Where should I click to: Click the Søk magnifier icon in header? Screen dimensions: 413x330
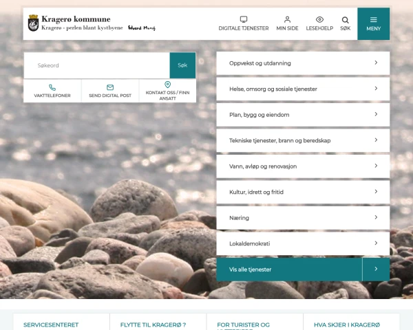[345, 20]
